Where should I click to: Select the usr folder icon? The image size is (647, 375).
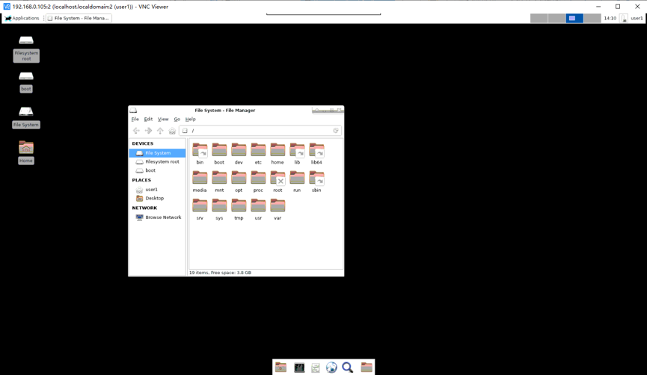coord(258,205)
